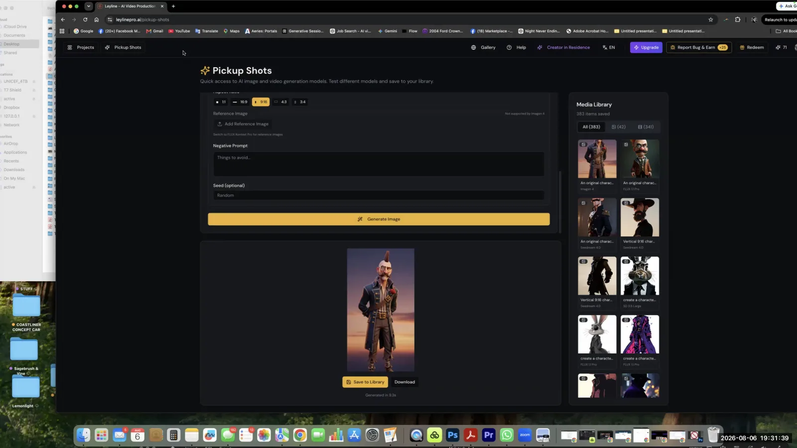The image size is (797, 448).
Task: Open Zoom from the Dock
Action: point(525,436)
